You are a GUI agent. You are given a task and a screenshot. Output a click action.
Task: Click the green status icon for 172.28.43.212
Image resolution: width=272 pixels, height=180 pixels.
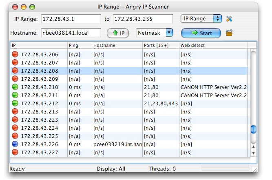click(x=15, y=103)
